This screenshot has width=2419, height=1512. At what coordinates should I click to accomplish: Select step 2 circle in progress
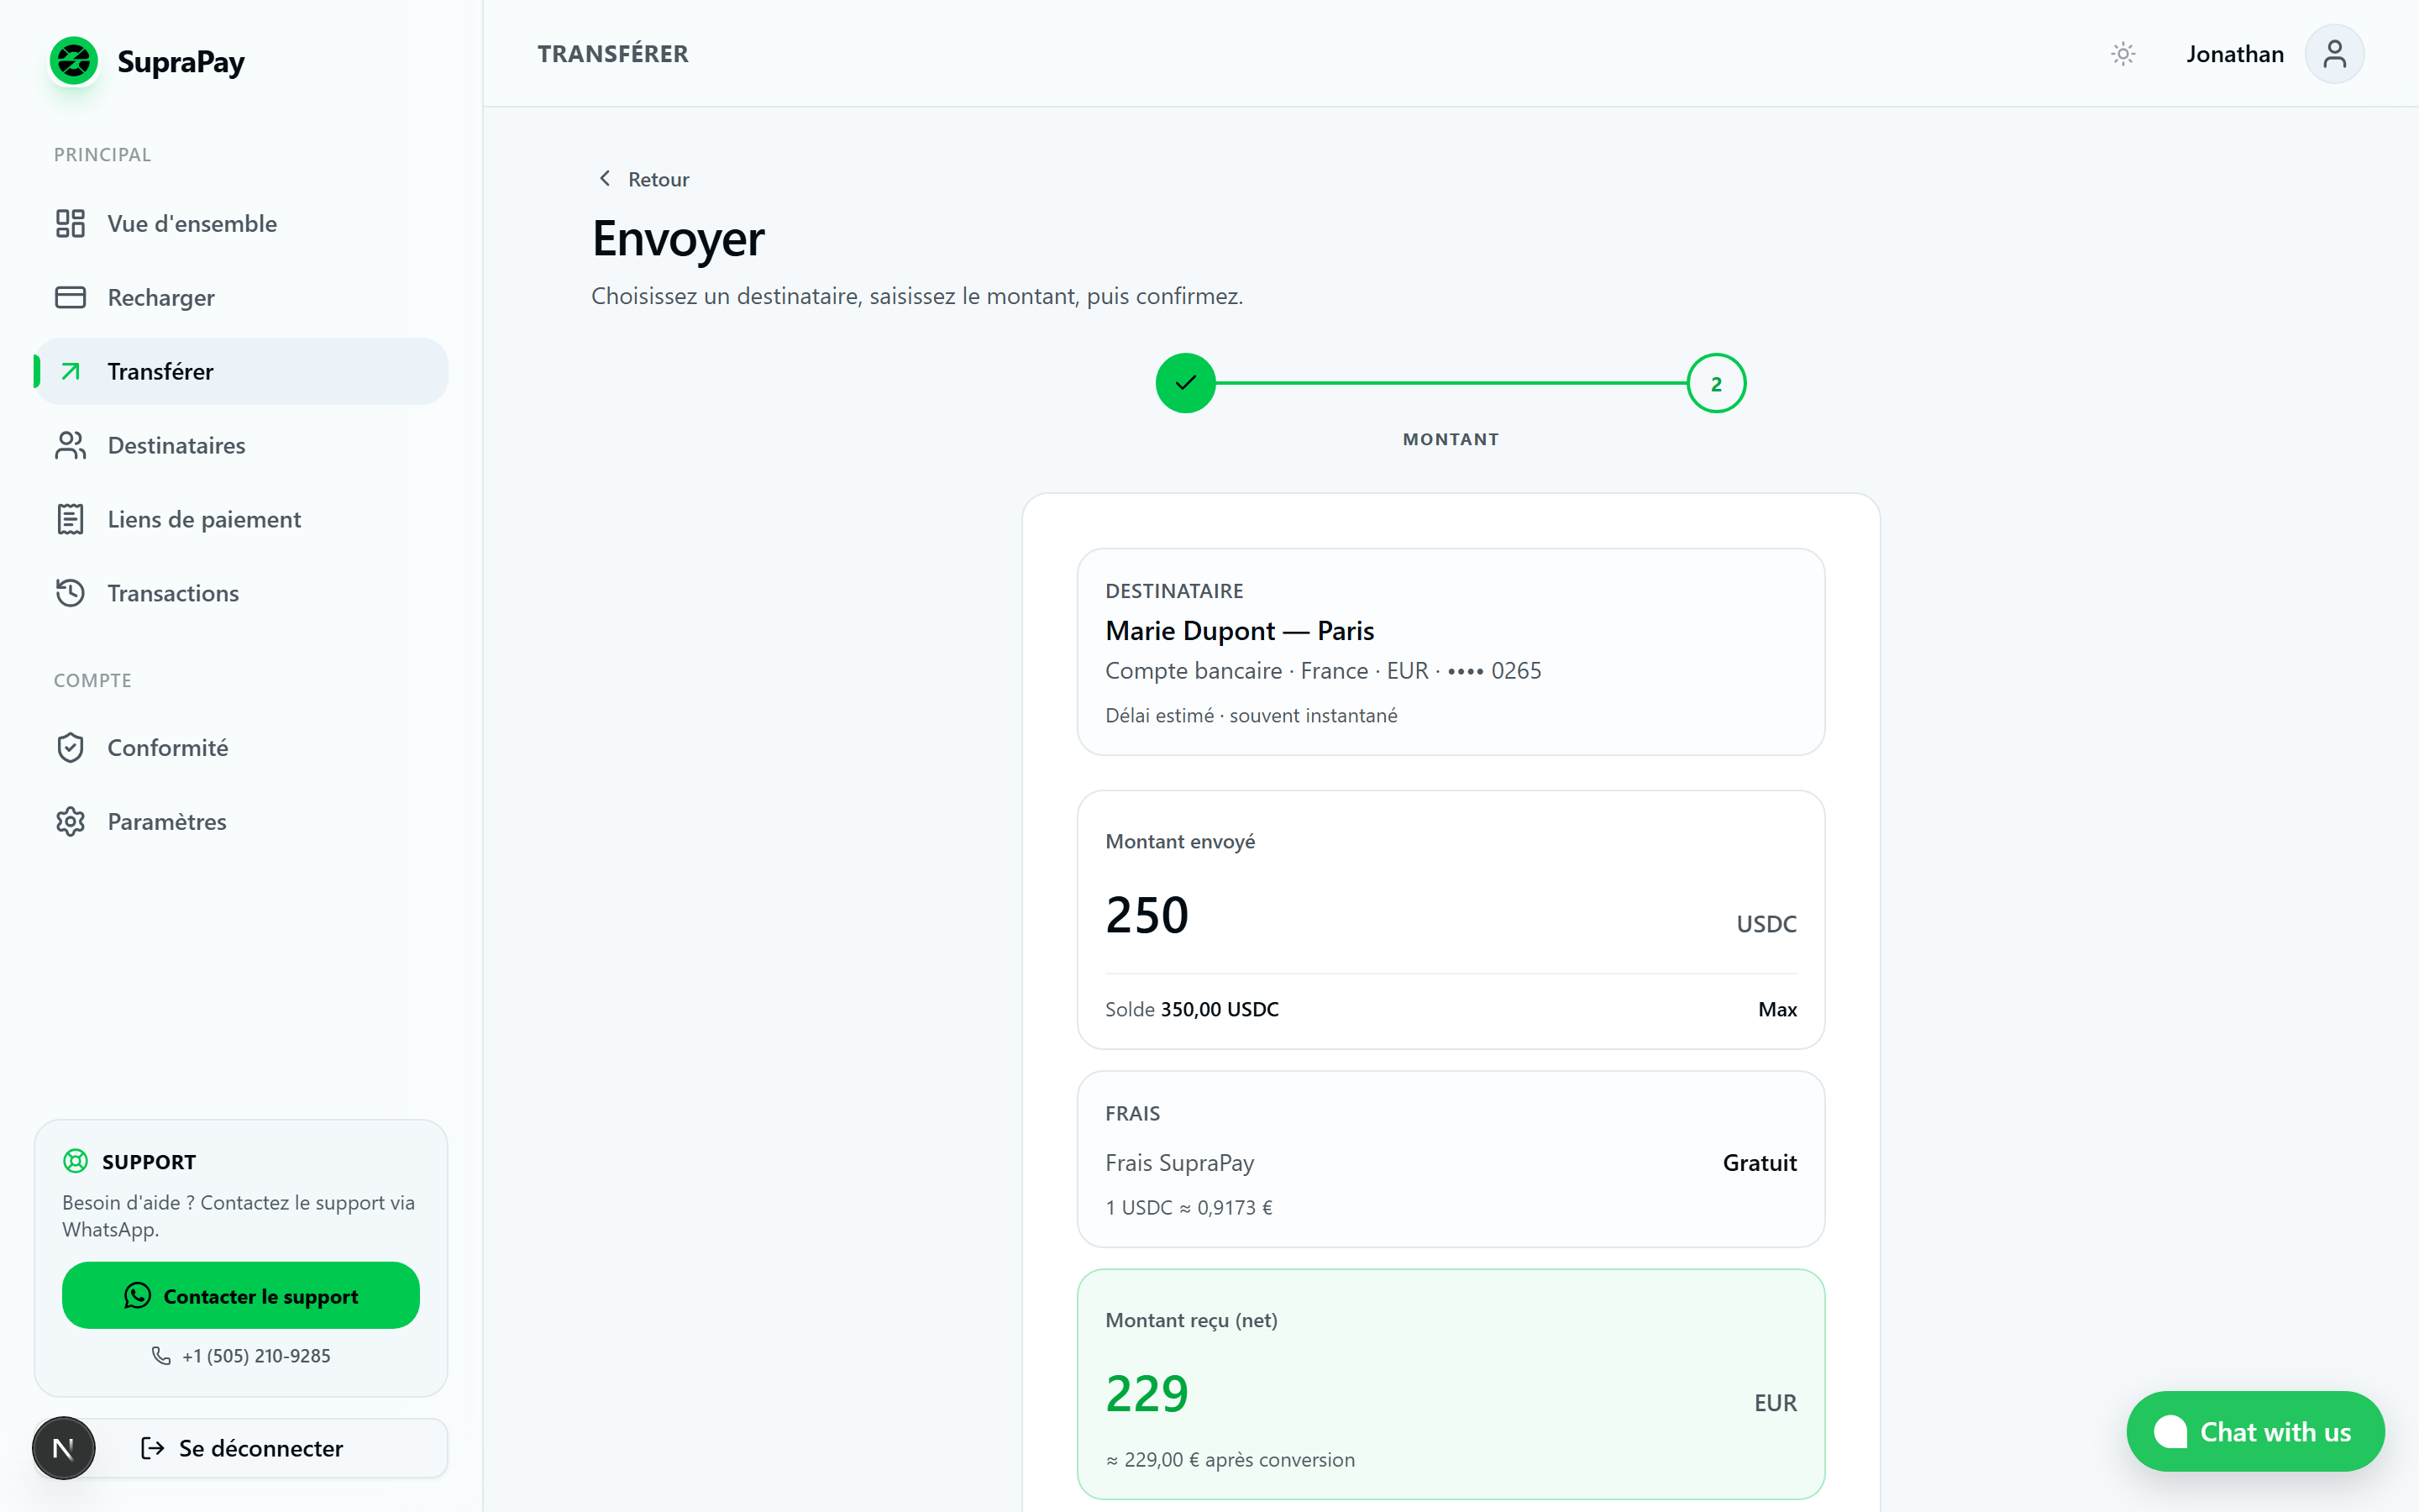pos(1716,383)
